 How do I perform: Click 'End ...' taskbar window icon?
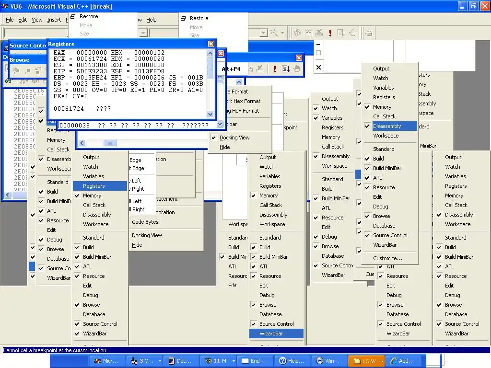click(x=255, y=361)
